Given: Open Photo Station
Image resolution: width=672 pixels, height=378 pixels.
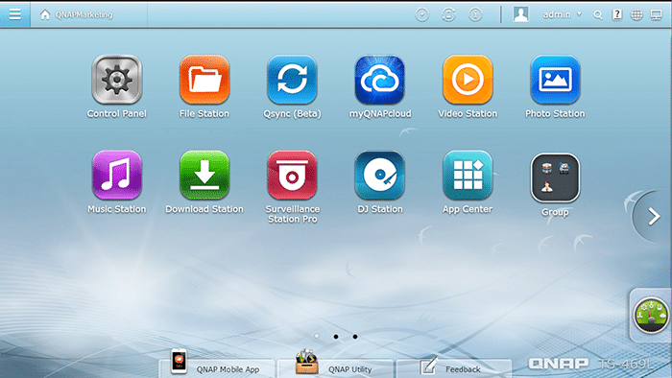Looking at the screenshot, I should click(x=555, y=80).
